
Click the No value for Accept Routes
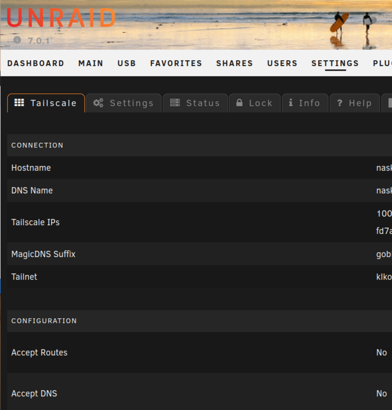click(x=382, y=353)
